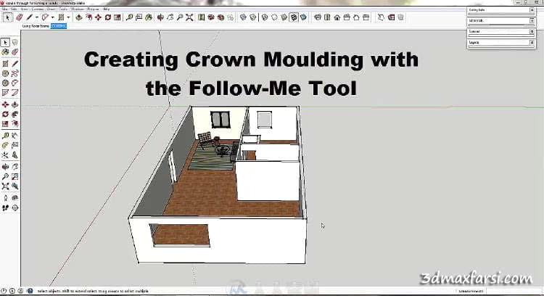Image resolution: width=544 pixels, height=296 pixels.
Task: Open the File menu
Action: pos(5,9)
